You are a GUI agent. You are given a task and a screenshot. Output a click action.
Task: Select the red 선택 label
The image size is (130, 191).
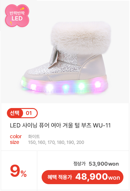point(15,113)
